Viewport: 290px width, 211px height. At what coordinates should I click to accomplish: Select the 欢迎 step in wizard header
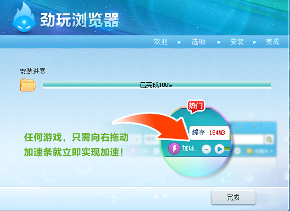click(161, 41)
